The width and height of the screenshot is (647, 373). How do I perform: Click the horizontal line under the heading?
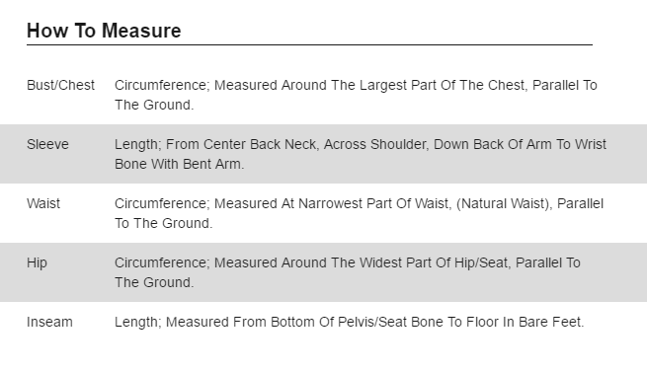tap(310, 44)
